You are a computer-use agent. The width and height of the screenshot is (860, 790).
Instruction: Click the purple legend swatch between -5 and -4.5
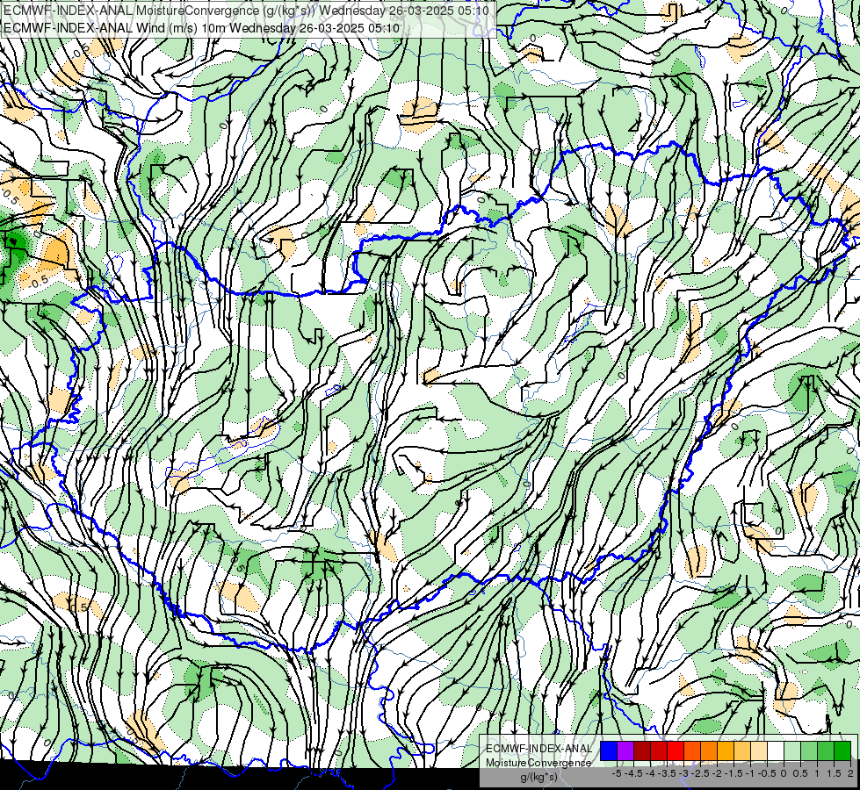625,750
